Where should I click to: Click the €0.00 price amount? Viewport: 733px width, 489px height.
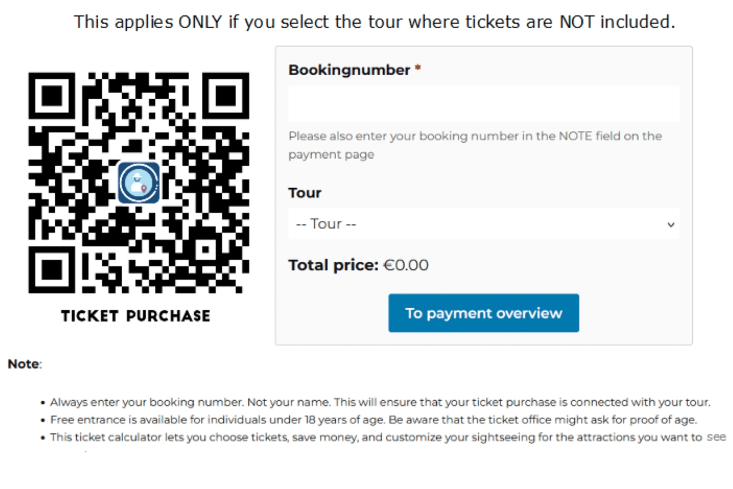click(x=406, y=265)
